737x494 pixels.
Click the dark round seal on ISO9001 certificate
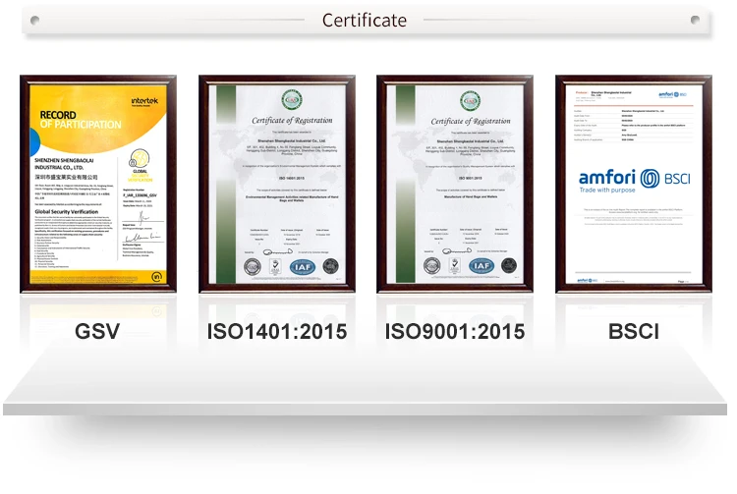pos(509,265)
